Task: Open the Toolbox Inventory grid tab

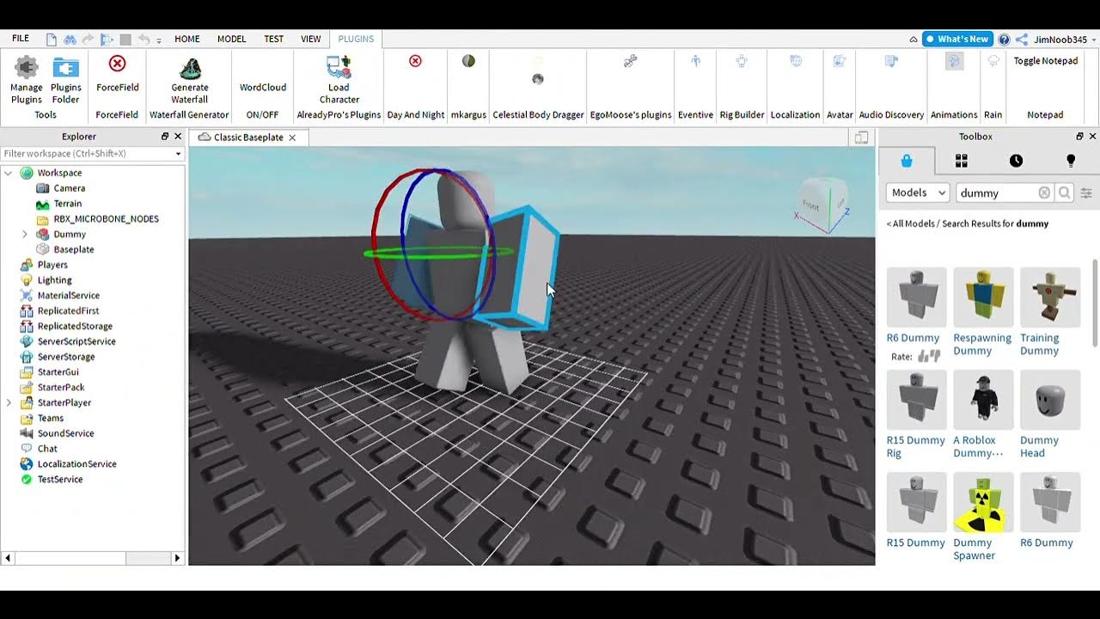Action: coord(962,161)
